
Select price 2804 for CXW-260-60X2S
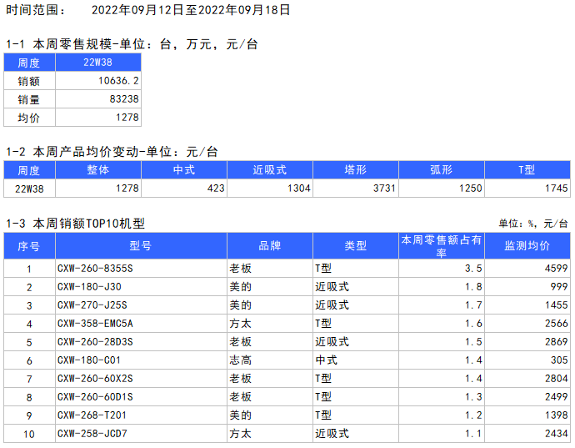557,379
